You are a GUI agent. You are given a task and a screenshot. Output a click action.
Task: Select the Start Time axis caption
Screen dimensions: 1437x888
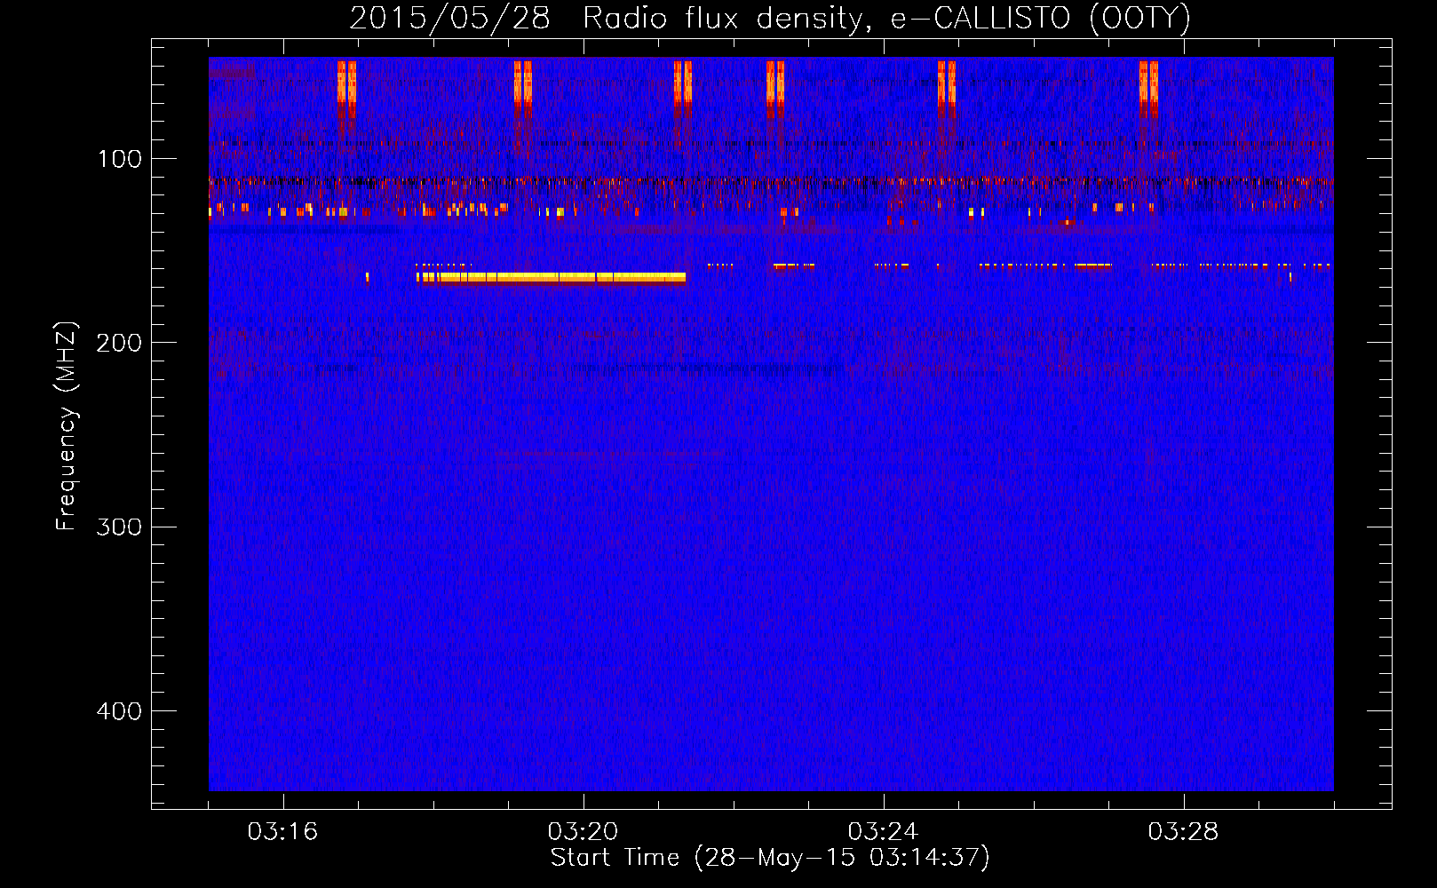[x=770, y=858]
